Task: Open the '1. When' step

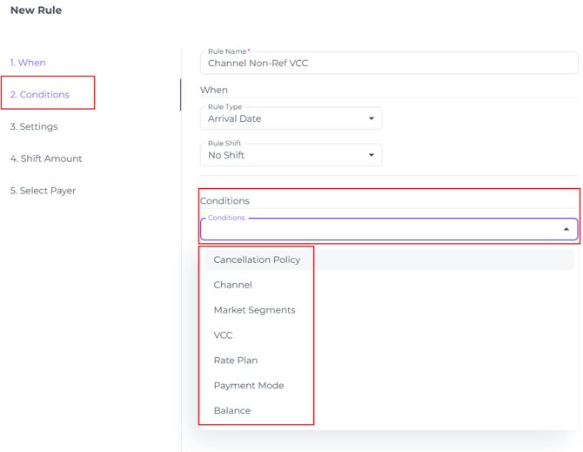Action: click(28, 63)
